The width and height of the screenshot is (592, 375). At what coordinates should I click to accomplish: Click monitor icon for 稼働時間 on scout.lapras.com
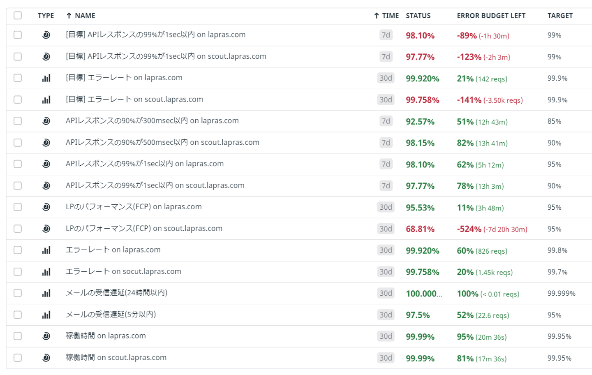point(46,358)
